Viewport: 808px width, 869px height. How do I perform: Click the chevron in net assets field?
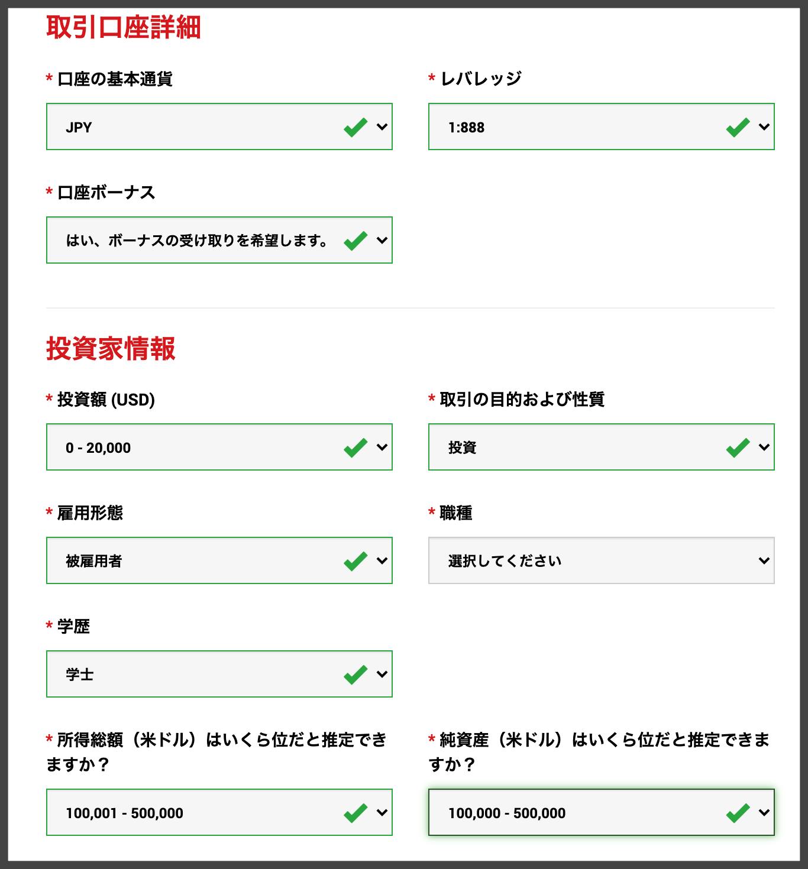point(764,812)
